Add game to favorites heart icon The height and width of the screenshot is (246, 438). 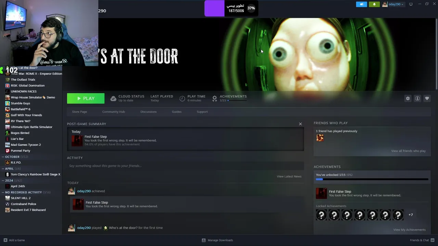tap(427, 98)
